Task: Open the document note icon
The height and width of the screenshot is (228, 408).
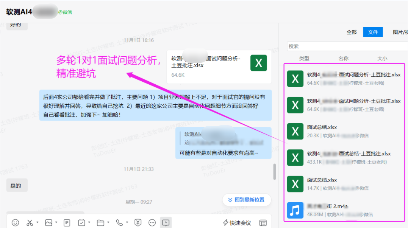Action: 67,223
